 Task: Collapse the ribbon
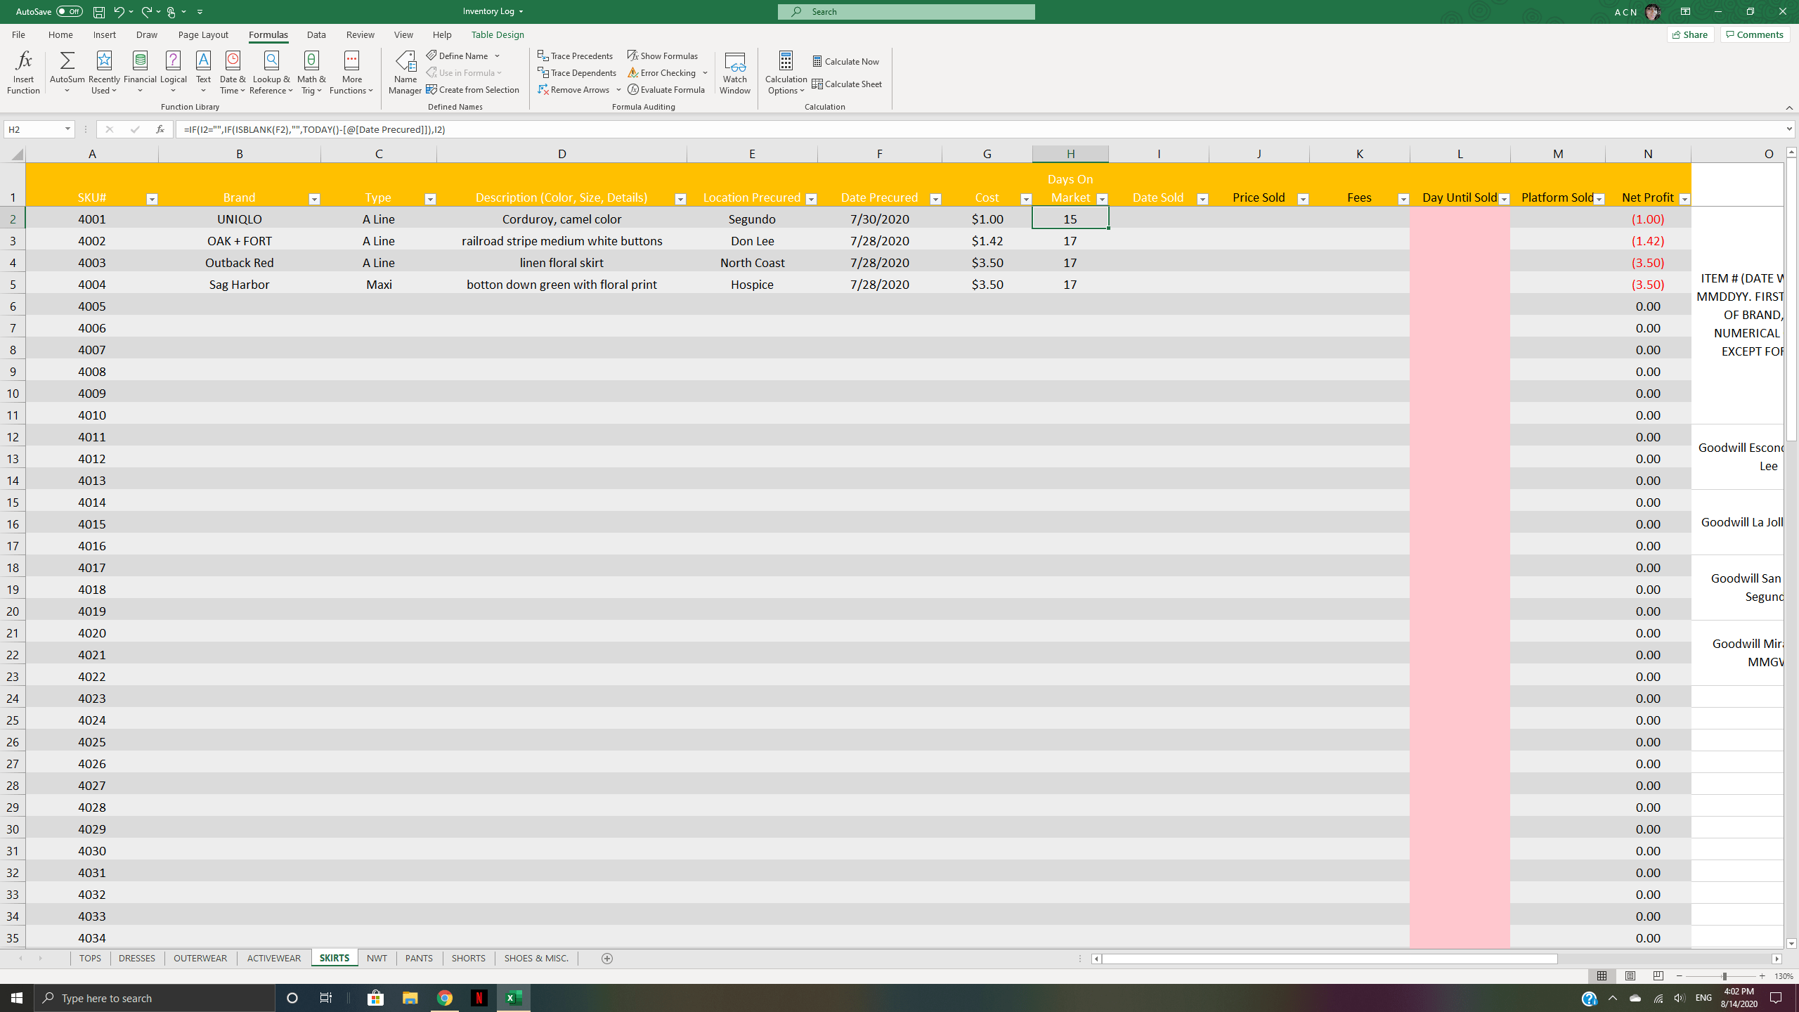click(x=1789, y=108)
